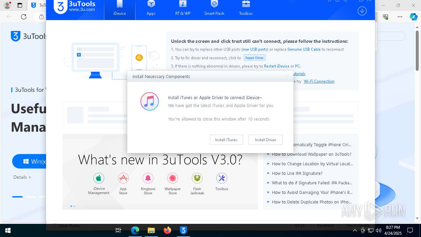Open File Explorer from taskbar
Viewport: 421px width, 237px height.
tap(151, 230)
